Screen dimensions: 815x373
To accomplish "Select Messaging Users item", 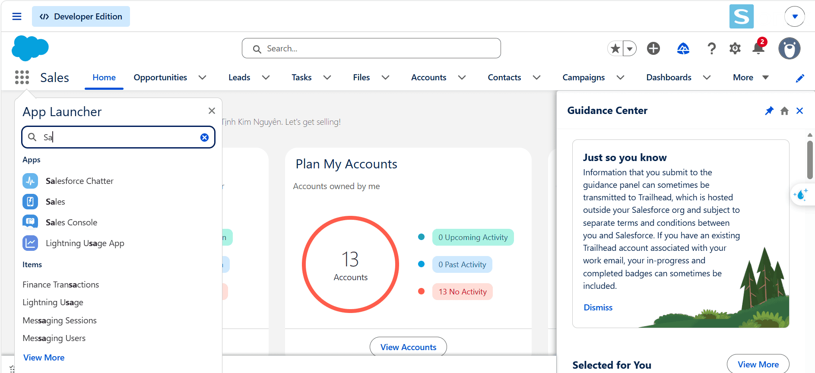I will coord(54,338).
